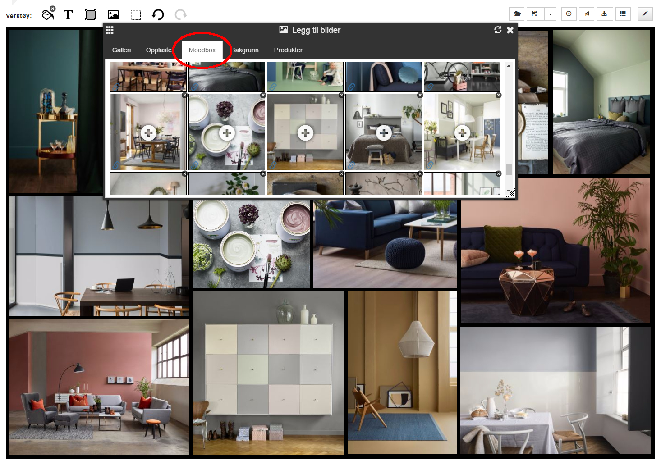Select the rectangle shape tool
The width and height of the screenshot is (661, 465).
tap(90, 14)
